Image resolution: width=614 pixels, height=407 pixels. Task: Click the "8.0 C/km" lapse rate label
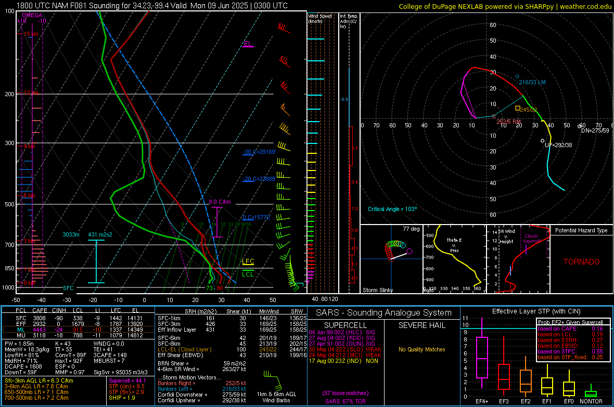click(220, 202)
